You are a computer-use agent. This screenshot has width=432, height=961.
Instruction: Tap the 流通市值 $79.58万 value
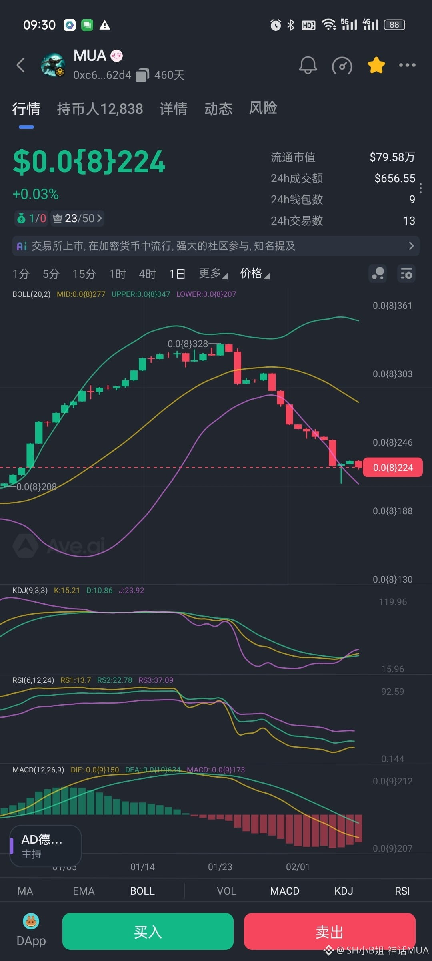(x=392, y=157)
